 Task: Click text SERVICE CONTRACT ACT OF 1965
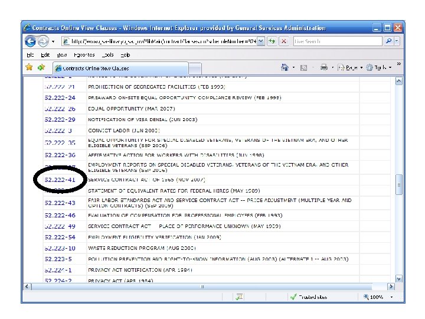(131, 180)
